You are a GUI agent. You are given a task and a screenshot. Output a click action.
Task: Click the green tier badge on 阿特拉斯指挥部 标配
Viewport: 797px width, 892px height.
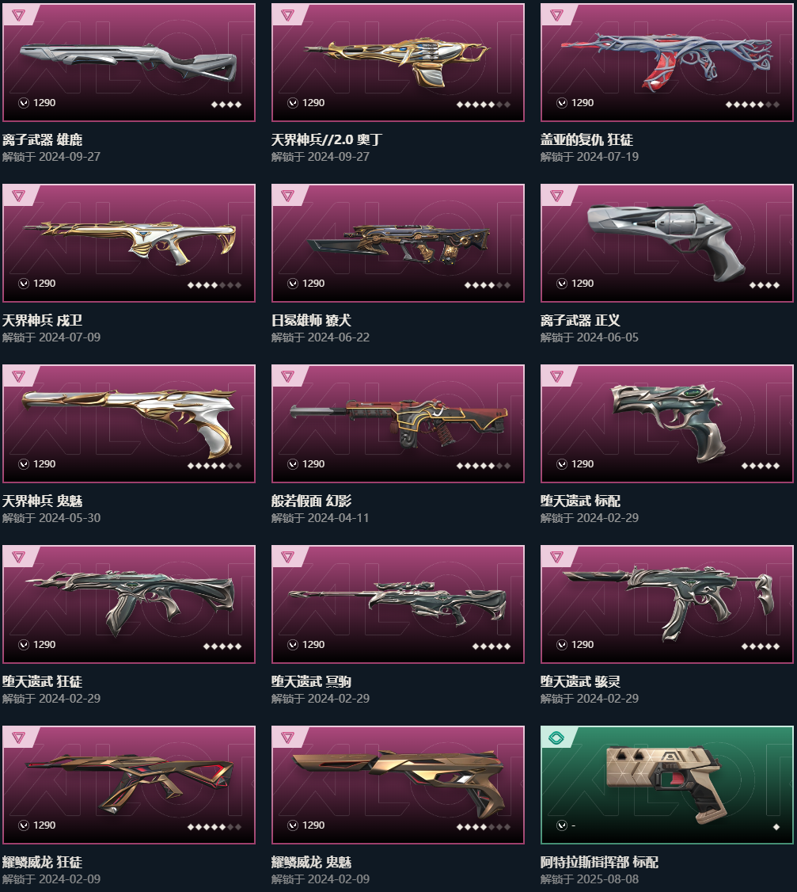point(556,738)
